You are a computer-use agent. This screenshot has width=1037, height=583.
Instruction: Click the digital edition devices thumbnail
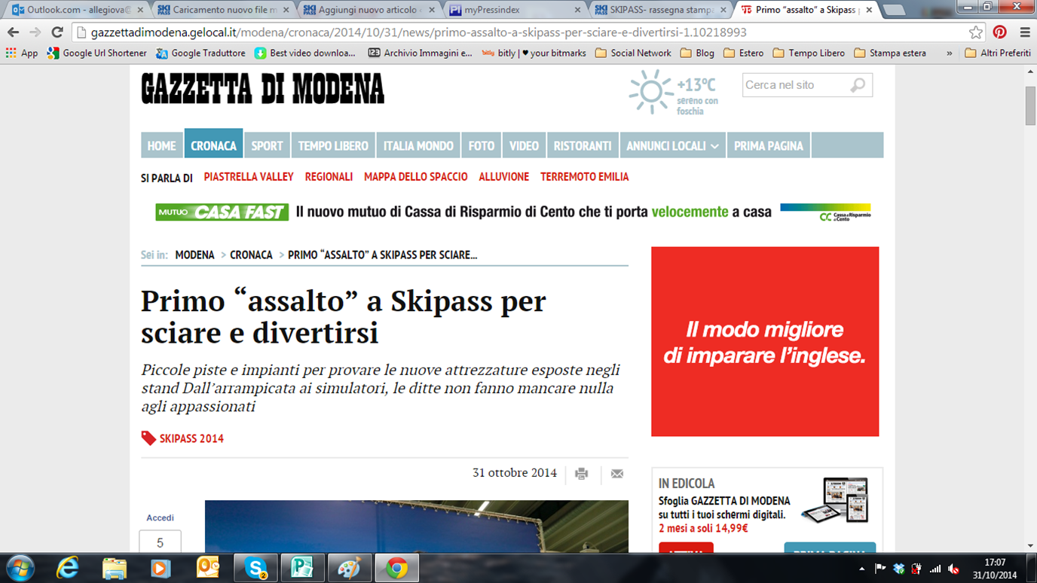click(x=834, y=499)
